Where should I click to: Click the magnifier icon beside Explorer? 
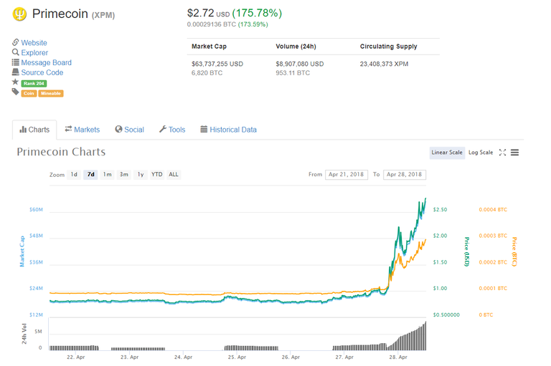pyautogui.click(x=16, y=52)
